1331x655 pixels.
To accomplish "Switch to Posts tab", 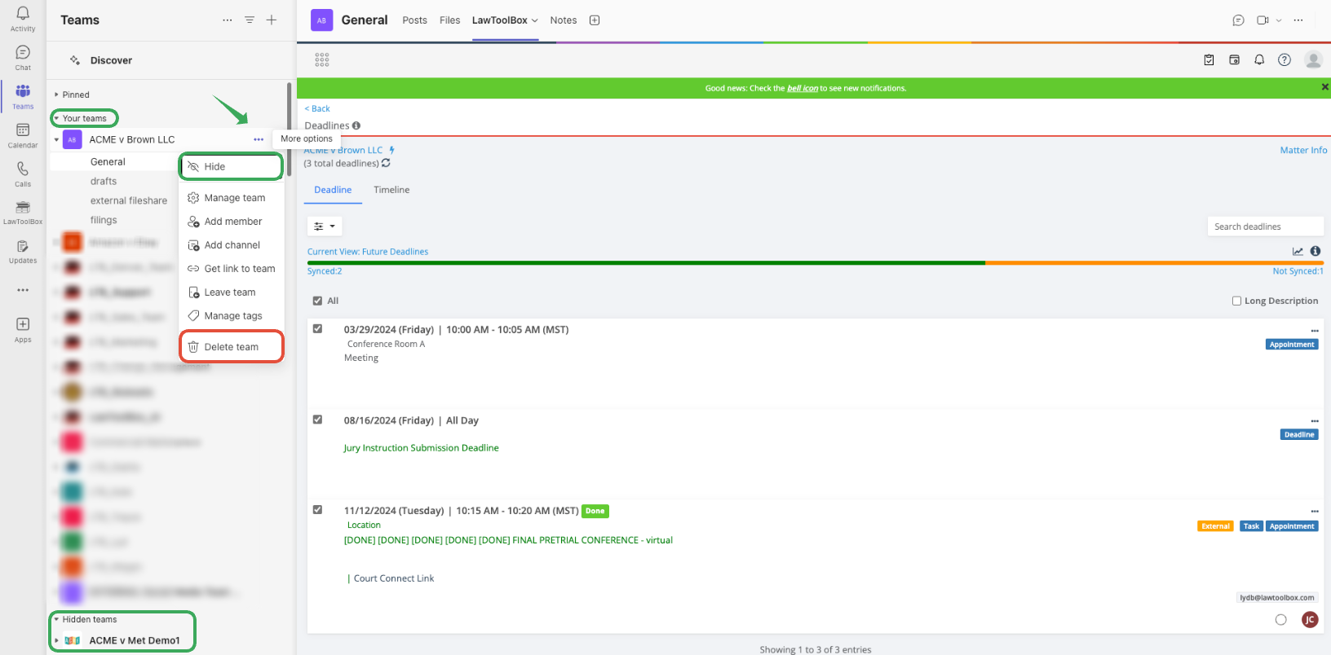I will tap(414, 20).
